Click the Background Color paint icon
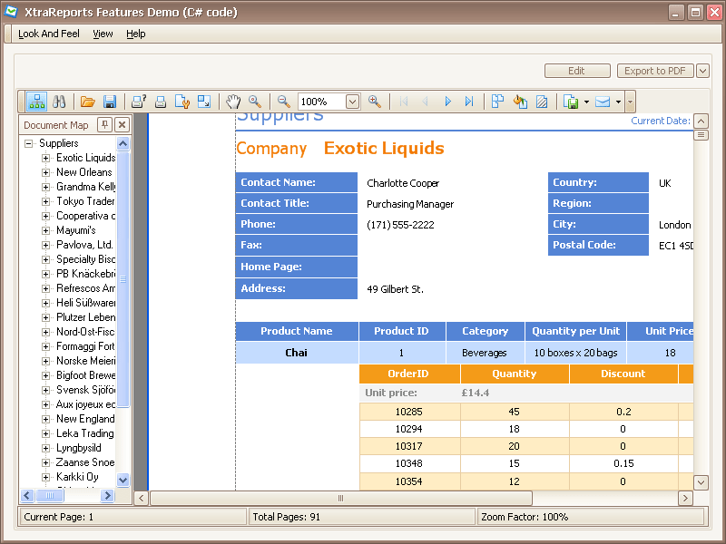The width and height of the screenshot is (726, 544). click(519, 102)
